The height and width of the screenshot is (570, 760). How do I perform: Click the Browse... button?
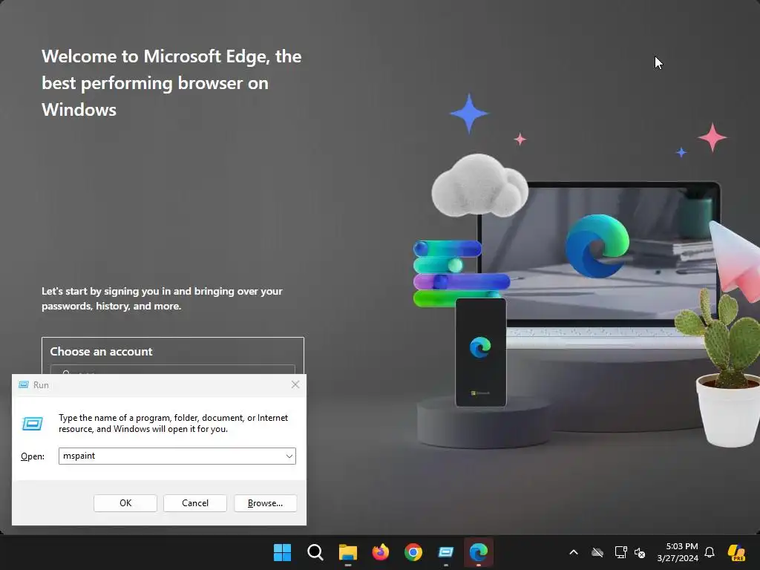[x=265, y=503]
